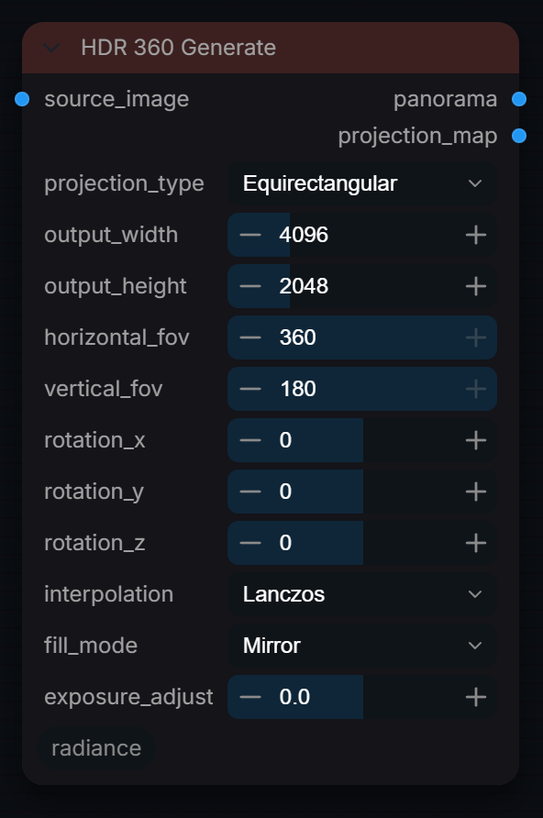Click the panorama output connector dot
Screen dimensions: 543x818
click(519, 99)
